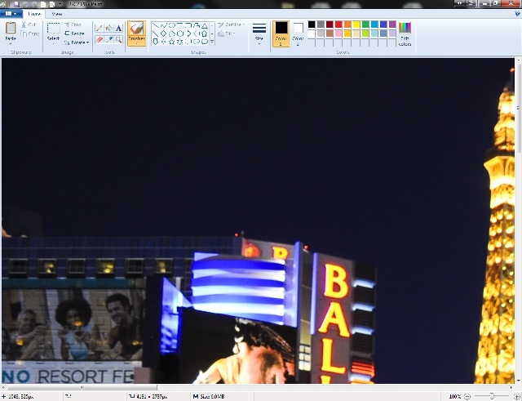Open Paint Help icon
The height and width of the screenshot is (401, 522).
click(517, 14)
